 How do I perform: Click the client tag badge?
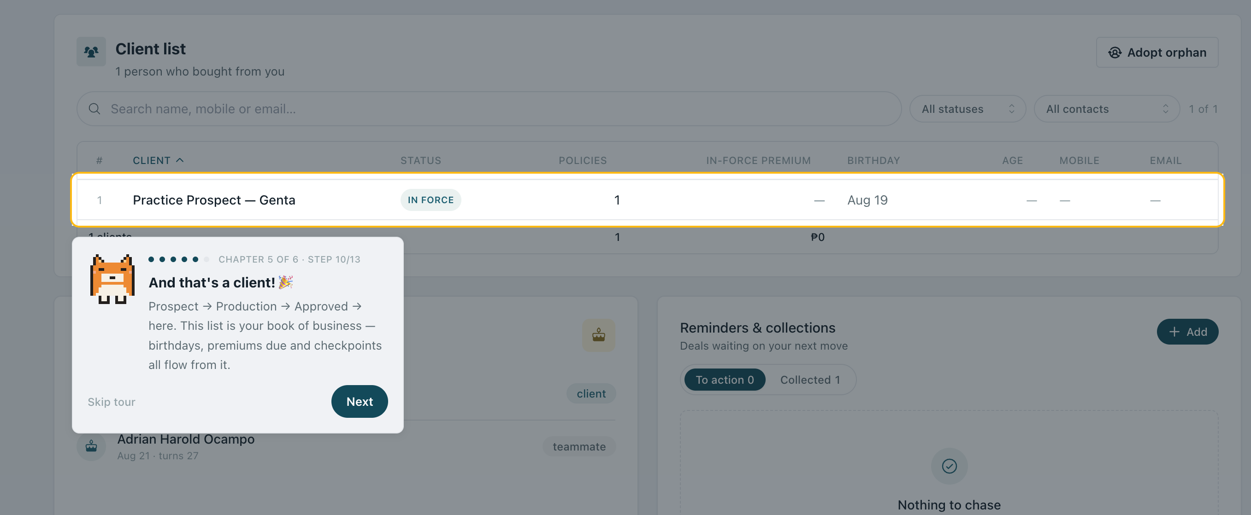(x=590, y=393)
